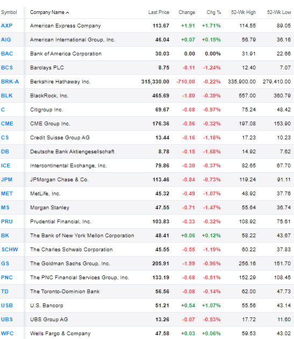This screenshot has height=339, width=294.
Task: Select U.S. Bancorp company name
Action: [x=47, y=306]
